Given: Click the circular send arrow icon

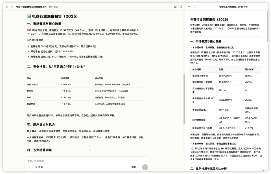Looking at the screenshot, I should (x=145, y=167).
